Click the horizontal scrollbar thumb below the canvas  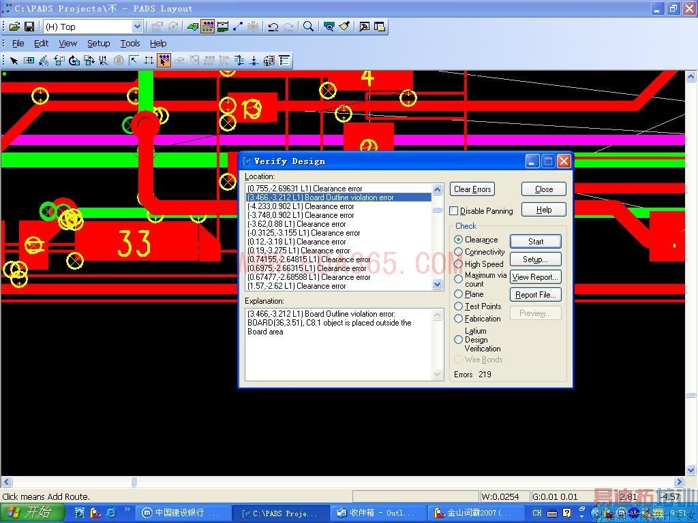(134, 482)
